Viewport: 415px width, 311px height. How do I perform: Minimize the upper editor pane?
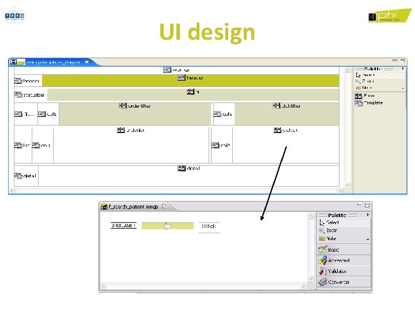point(395,60)
